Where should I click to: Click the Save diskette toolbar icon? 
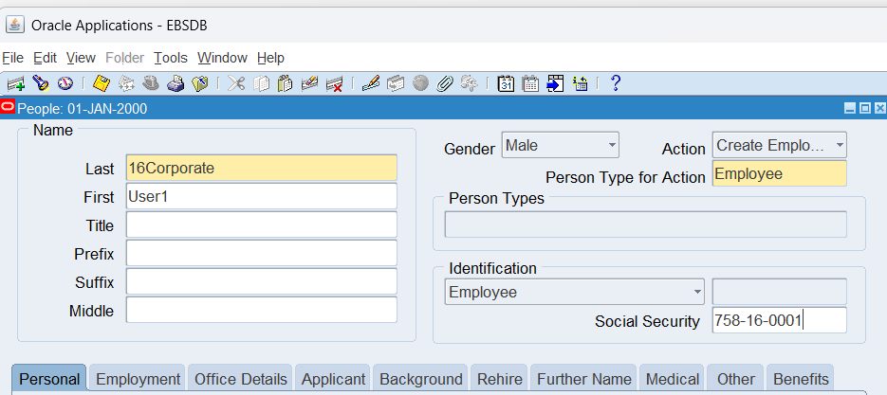click(102, 84)
